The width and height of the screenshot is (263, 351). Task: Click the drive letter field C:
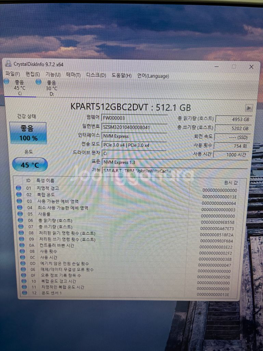coord(134,154)
